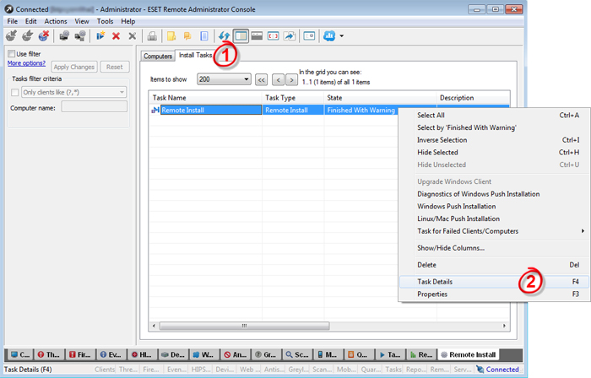Choose Properties in the context menu
This screenshot has width=591, height=378.
click(x=494, y=294)
